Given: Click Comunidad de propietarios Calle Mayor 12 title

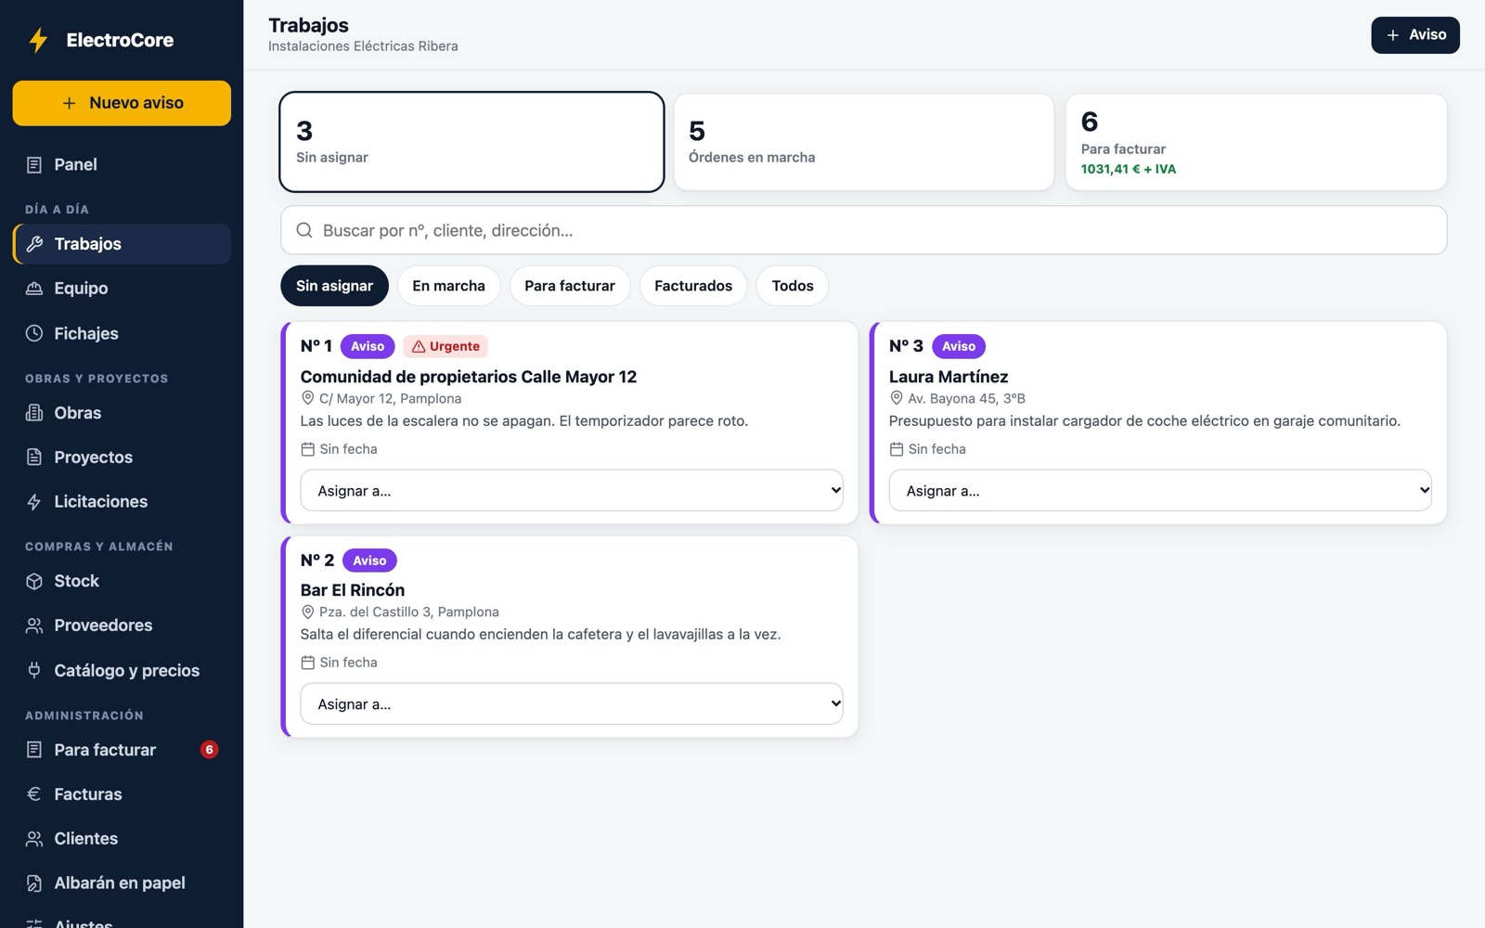Looking at the screenshot, I should coord(469,377).
